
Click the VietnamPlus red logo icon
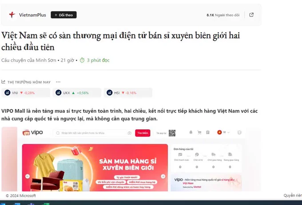(12, 15)
